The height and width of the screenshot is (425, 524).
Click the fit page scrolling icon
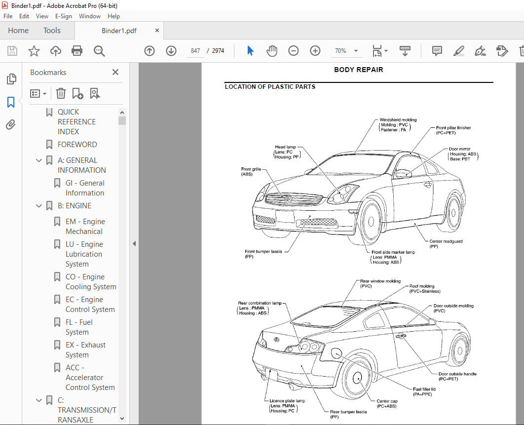[x=377, y=51]
